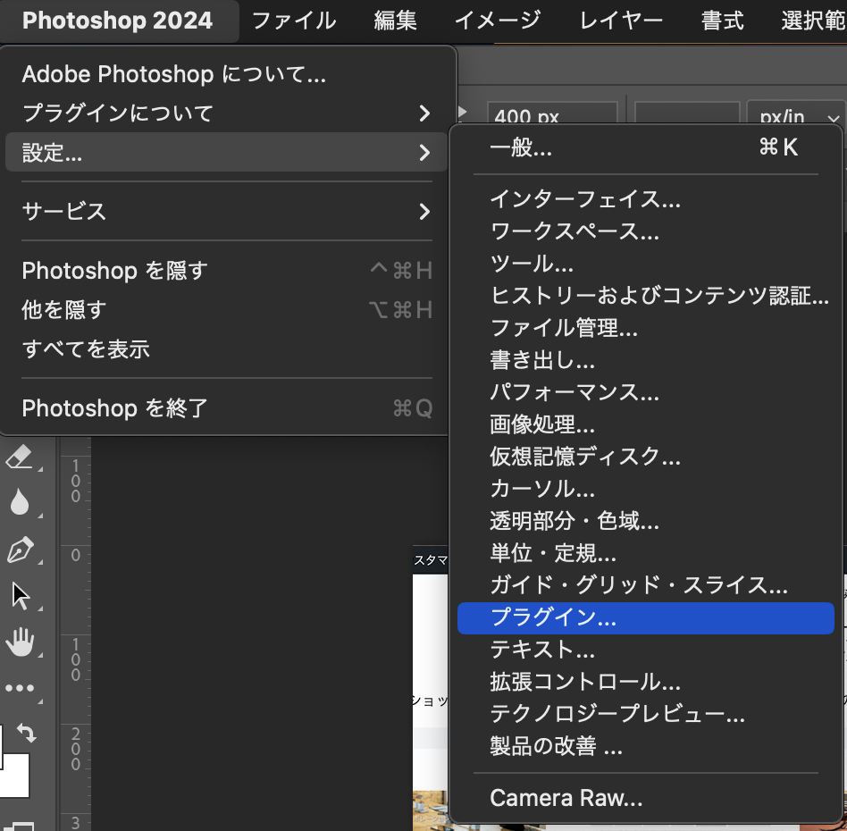Viewport: 847px width, 831px height.
Task: Select the Path Selection arrow tool
Action: pos(19,596)
